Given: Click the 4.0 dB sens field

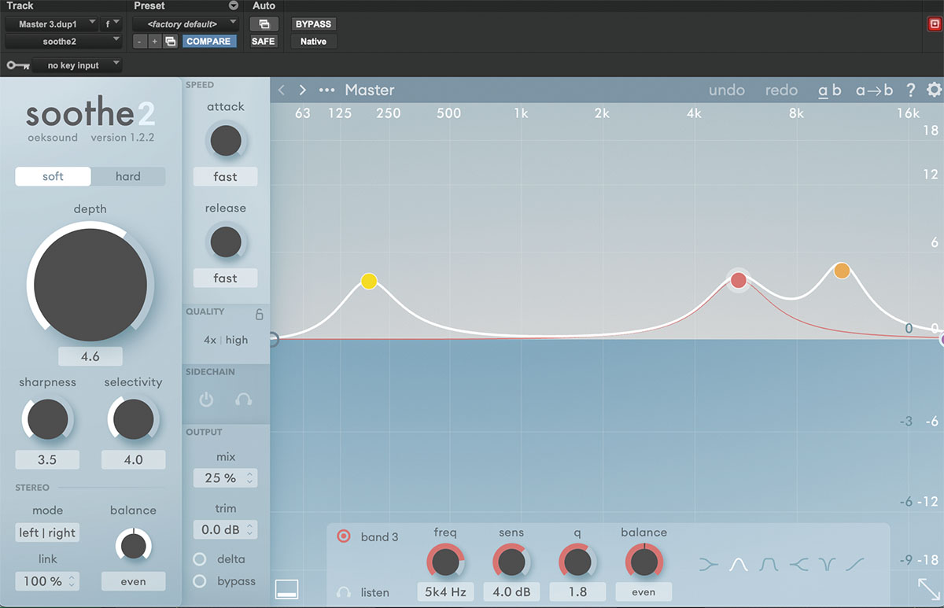Looking at the screenshot, I should 511,591.
